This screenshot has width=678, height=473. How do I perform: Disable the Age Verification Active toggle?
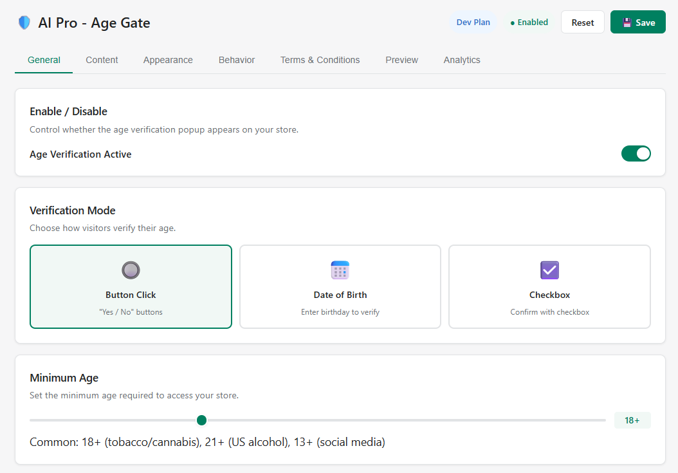(636, 153)
